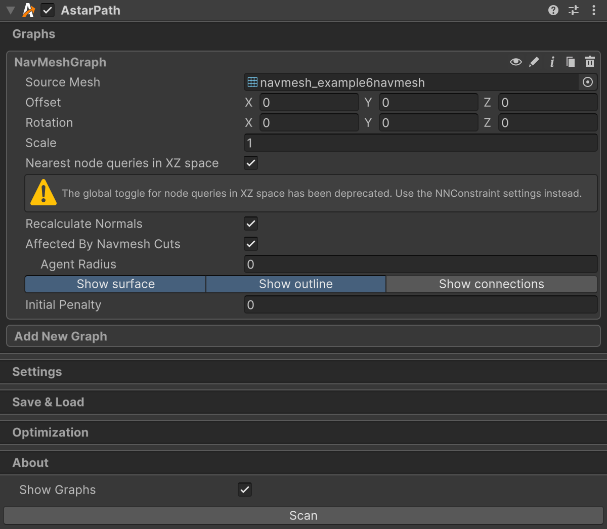Toggle the Recalculate Normals checkbox

pos(251,224)
